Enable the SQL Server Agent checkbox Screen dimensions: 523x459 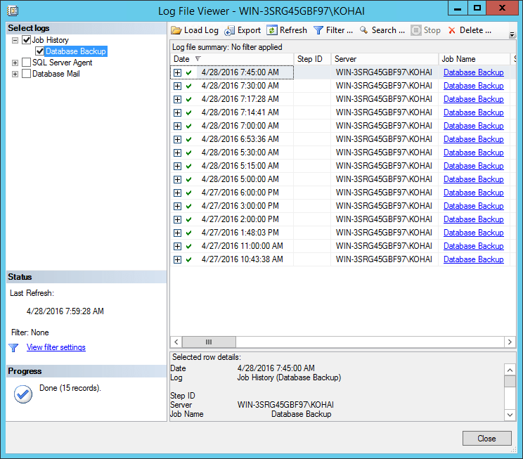[27, 63]
